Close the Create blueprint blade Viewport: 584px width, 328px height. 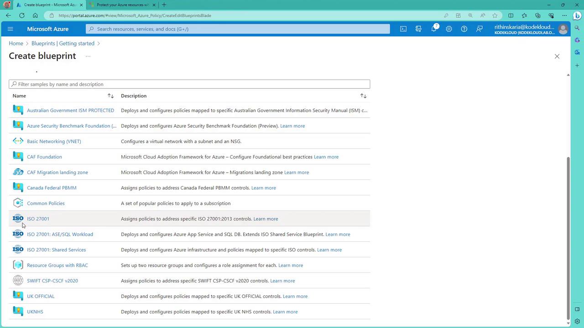(557, 56)
